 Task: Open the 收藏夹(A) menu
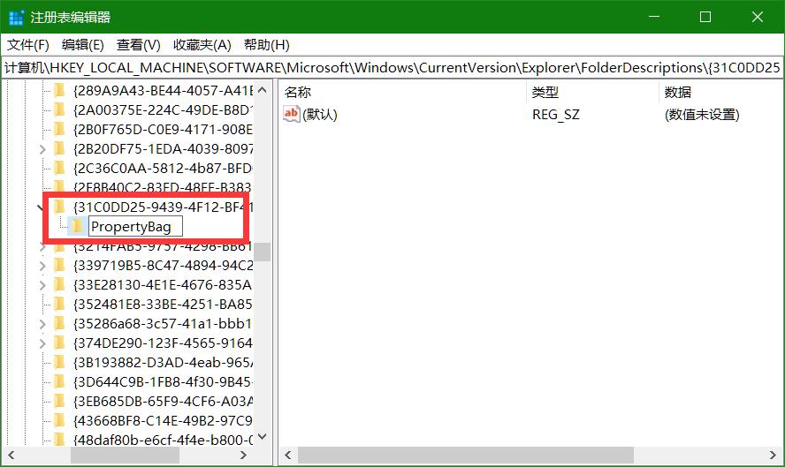click(202, 45)
